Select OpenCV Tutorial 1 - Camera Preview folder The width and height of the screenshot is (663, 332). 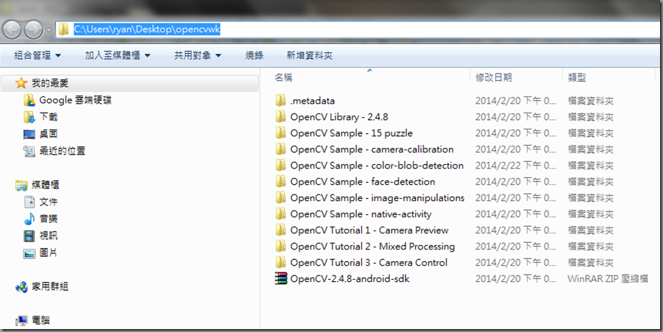click(x=369, y=230)
